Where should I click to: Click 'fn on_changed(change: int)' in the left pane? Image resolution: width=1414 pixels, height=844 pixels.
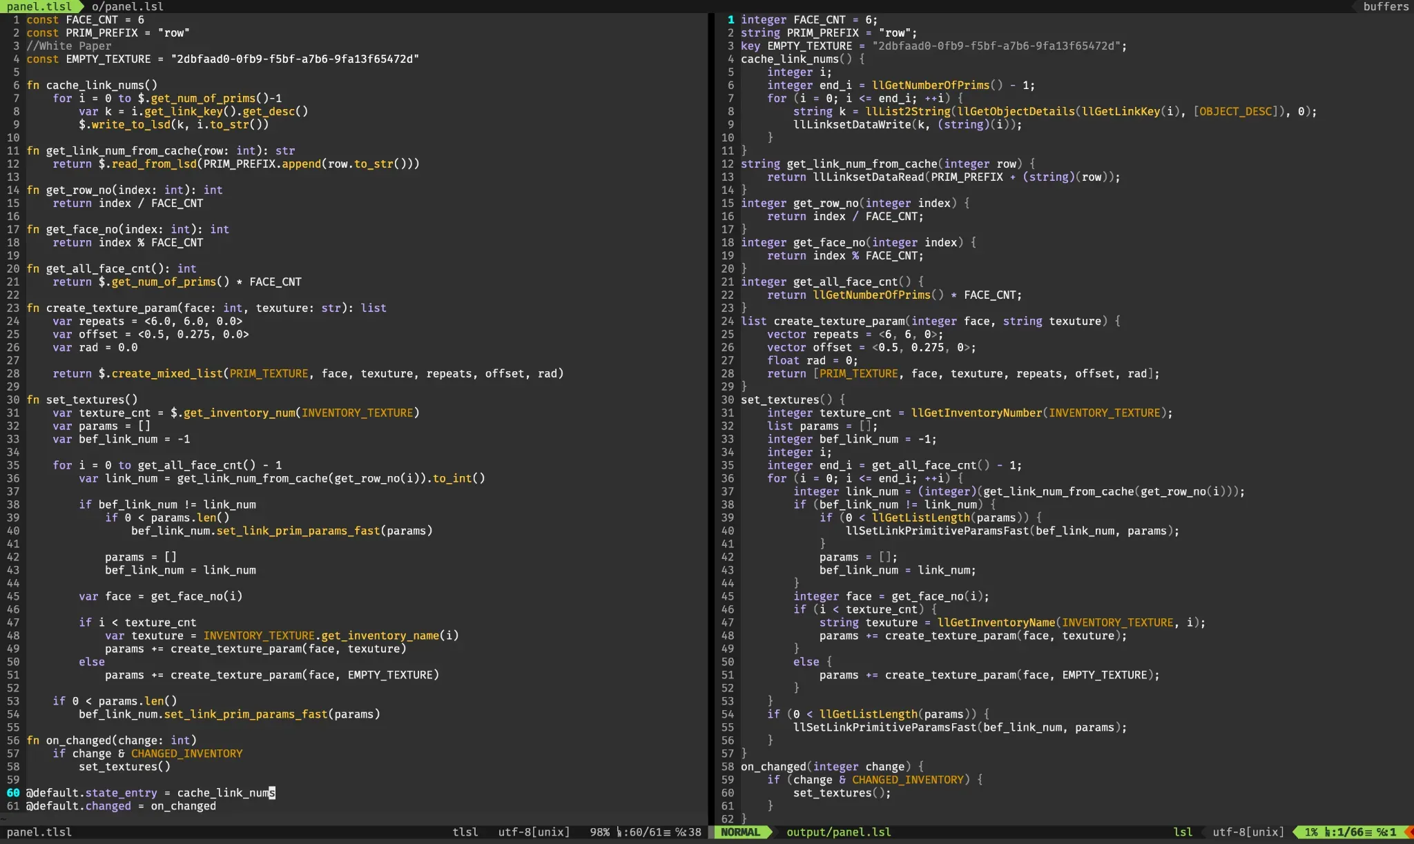111,740
